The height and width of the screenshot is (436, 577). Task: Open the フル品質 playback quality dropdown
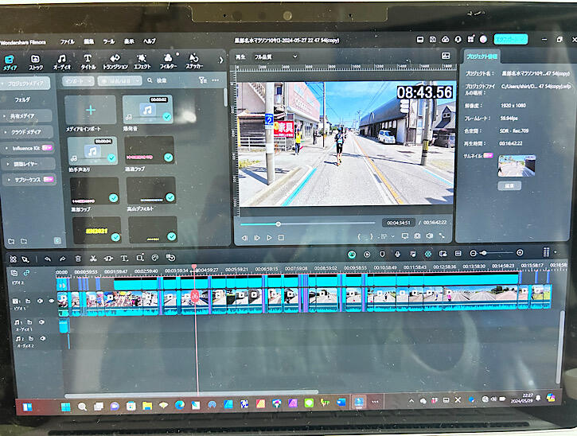click(275, 57)
